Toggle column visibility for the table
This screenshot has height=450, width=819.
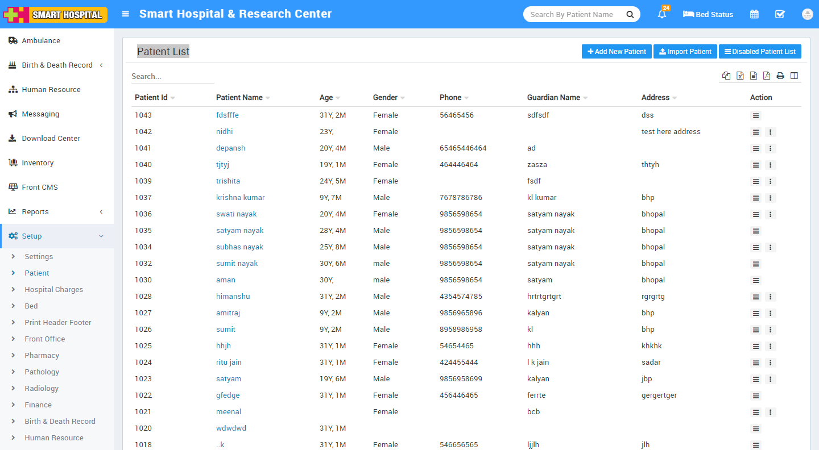[794, 76]
